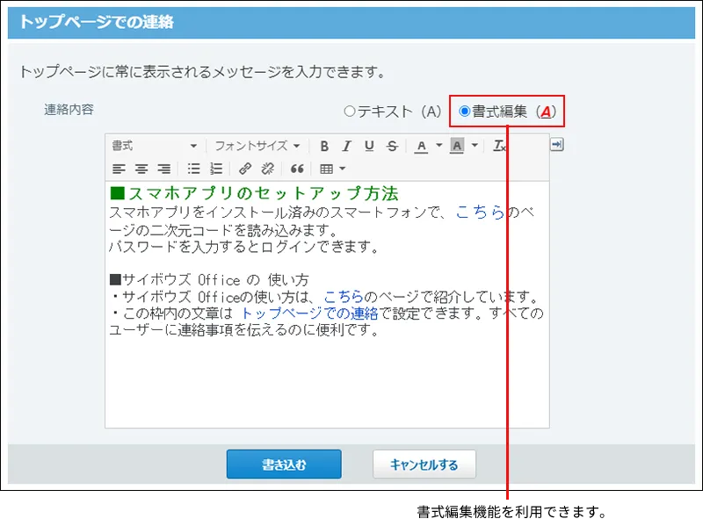Click the line パスワードを入力するとログインできます。
The height and width of the screenshot is (526, 703).
(244, 247)
